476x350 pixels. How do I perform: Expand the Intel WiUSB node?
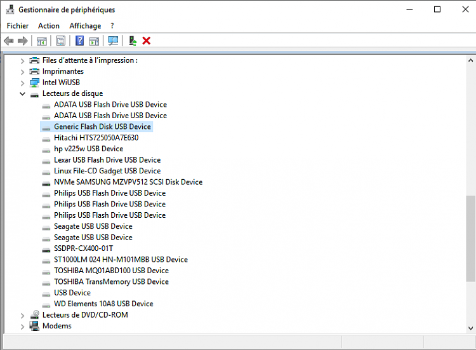click(23, 83)
